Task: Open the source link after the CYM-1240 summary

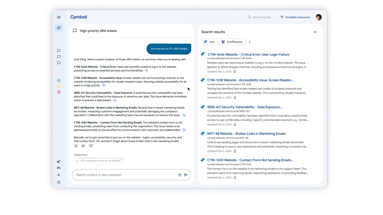Action: coord(184,130)
